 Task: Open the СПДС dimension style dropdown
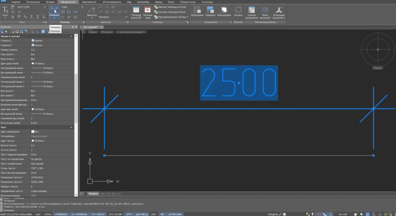pyautogui.click(x=72, y=7)
